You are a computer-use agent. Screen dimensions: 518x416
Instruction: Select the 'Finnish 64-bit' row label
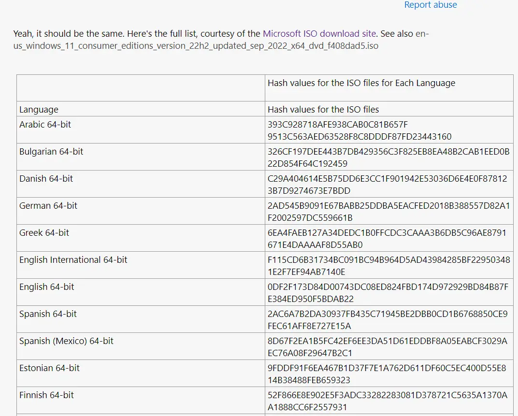(x=46, y=396)
